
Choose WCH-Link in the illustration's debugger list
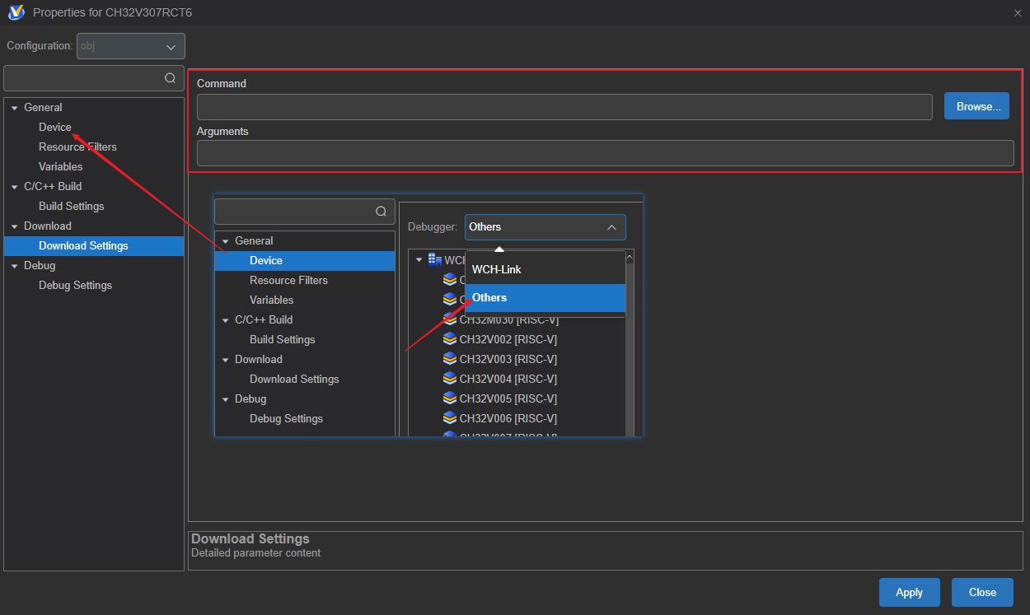click(x=545, y=269)
